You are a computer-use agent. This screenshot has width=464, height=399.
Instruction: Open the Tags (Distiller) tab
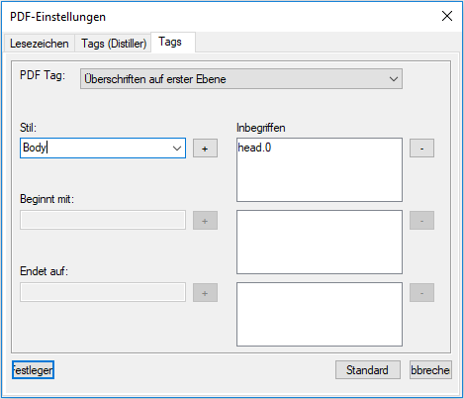[114, 44]
